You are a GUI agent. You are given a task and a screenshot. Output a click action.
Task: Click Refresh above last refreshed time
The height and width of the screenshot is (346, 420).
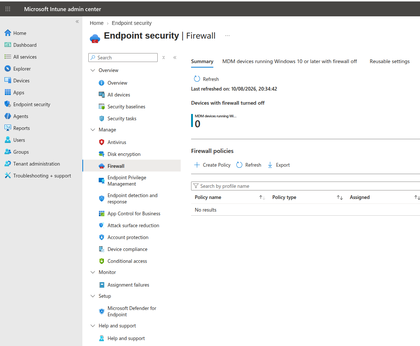206,79
